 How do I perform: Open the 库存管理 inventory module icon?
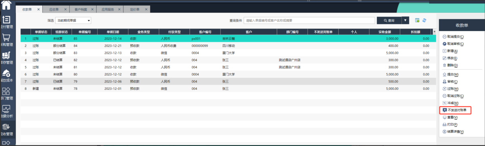click(6, 56)
